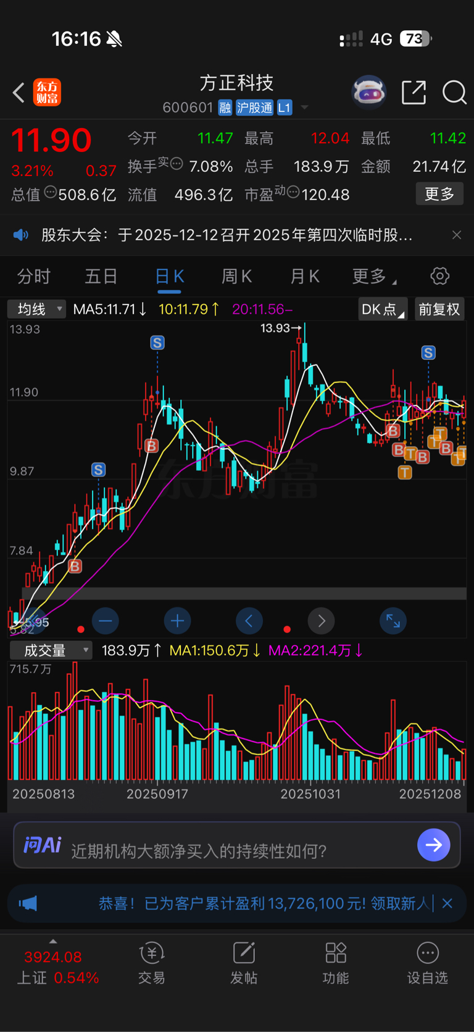Tap the 13.93 high price label
This screenshot has height=1032, width=474.
point(275,328)
